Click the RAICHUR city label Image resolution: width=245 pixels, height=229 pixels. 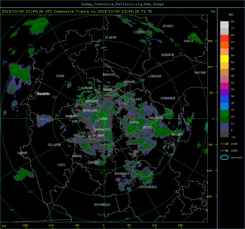(x=200, y=73)
